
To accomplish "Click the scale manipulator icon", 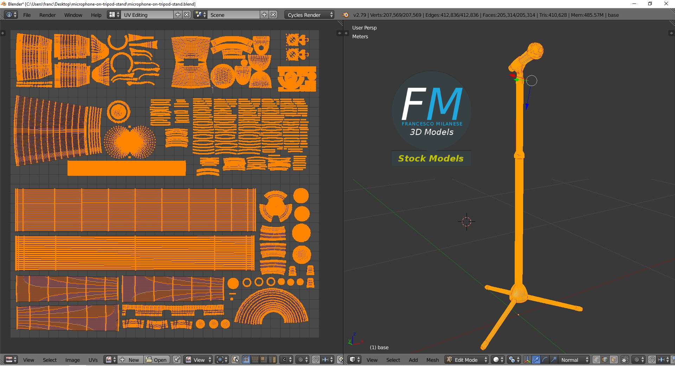I will 554,360.
